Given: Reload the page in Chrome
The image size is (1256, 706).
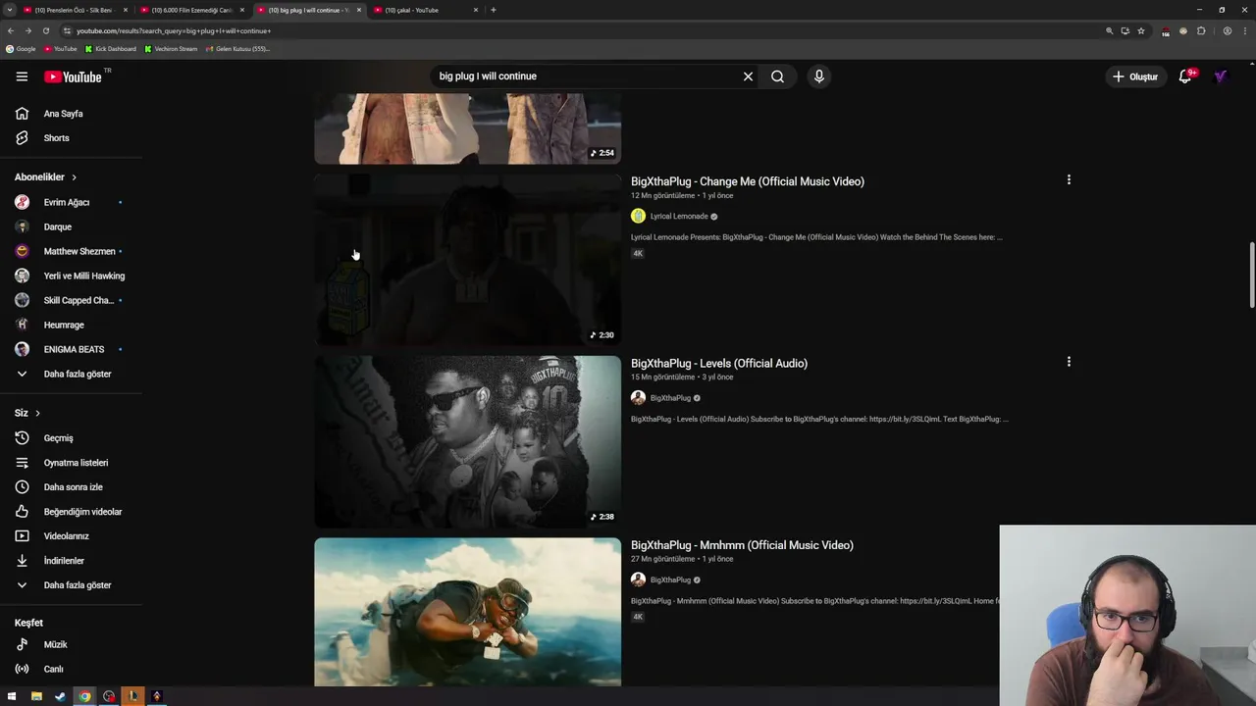Looking at the screenshot, I should click(x=45, y=30).
